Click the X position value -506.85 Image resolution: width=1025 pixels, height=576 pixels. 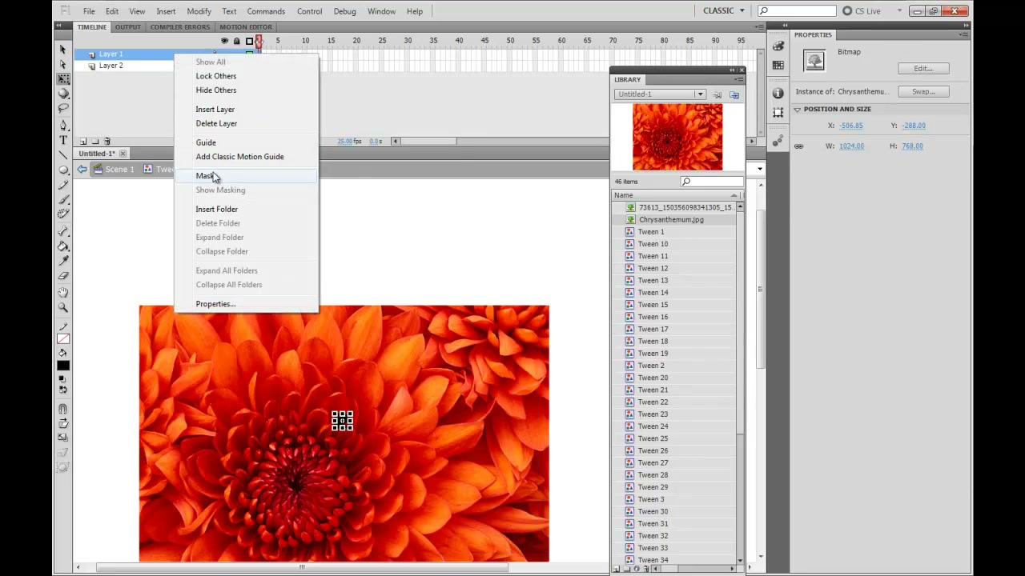pyautogui.click(x=850, y=126)
